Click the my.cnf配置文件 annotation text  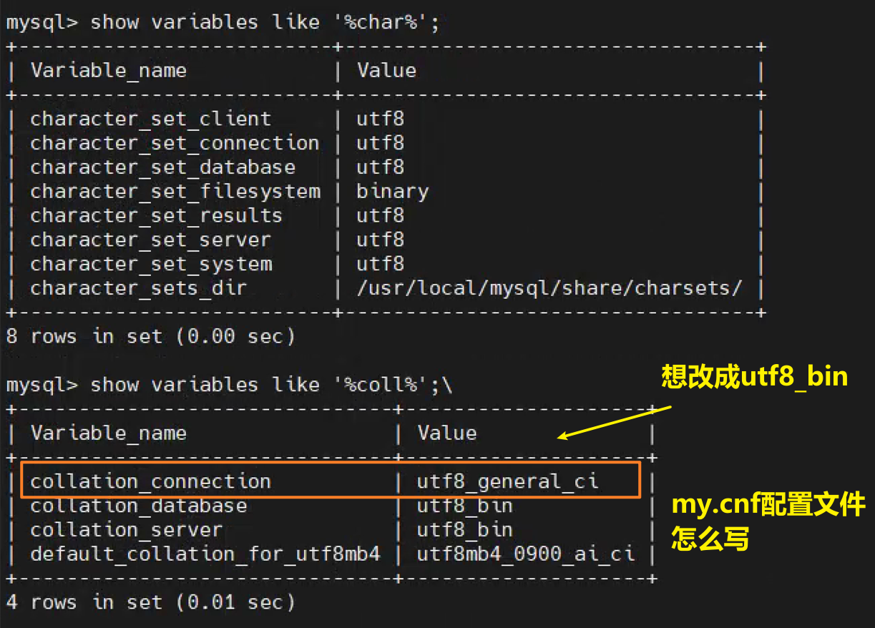click(x=768, y=506)
